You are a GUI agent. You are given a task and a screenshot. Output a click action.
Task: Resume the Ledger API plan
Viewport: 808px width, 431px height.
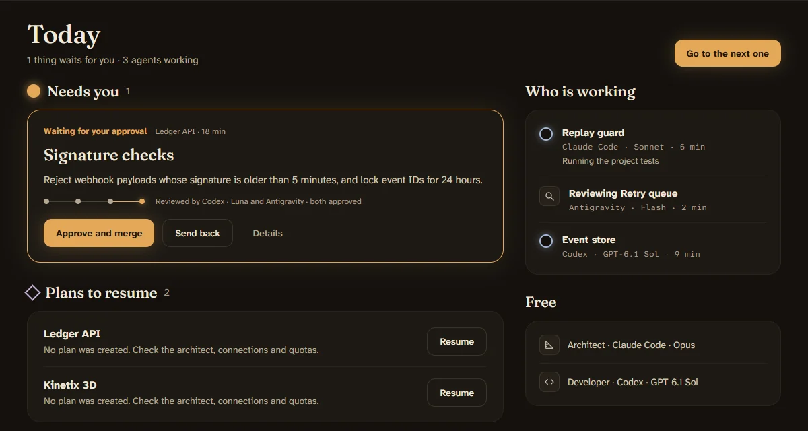click(457, 341)
